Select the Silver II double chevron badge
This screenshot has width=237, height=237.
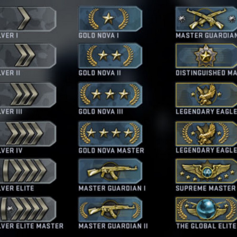pos(28,56)
